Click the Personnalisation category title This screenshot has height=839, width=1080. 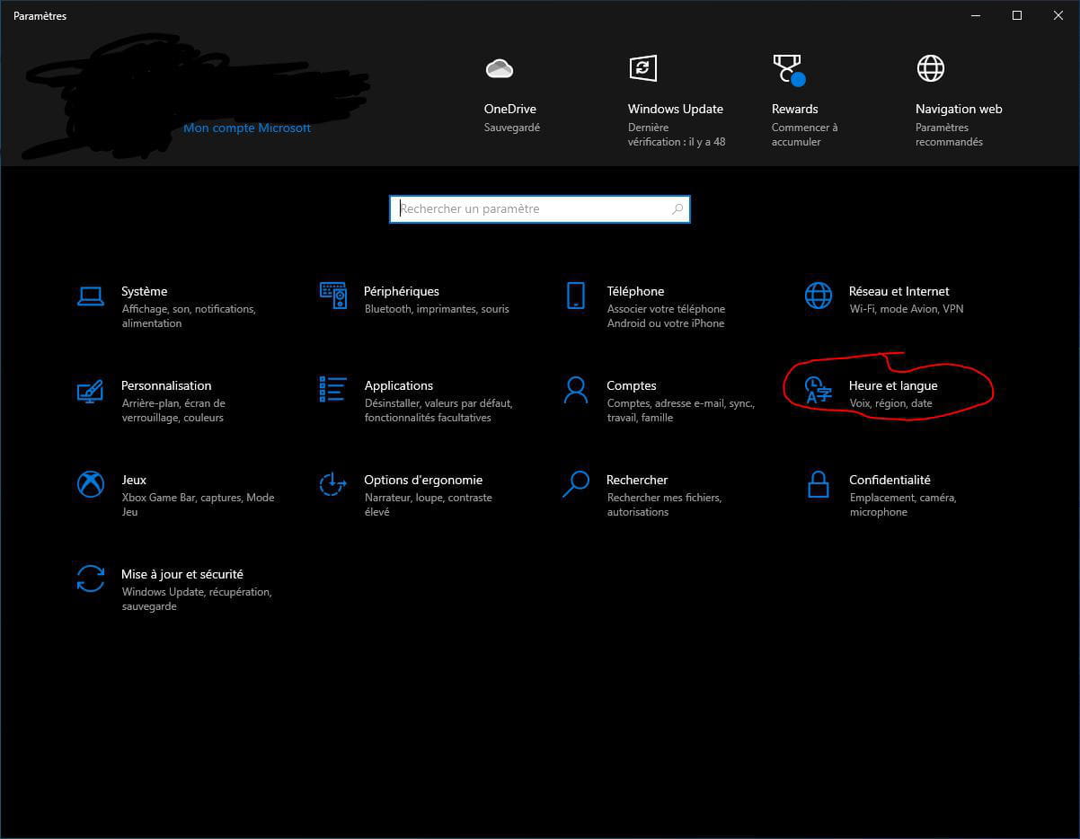[x=166, y=385]
